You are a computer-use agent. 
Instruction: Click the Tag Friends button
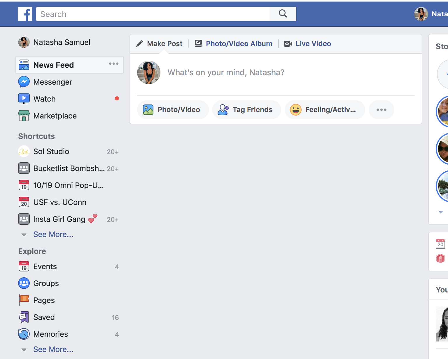[x=247, y=110]
